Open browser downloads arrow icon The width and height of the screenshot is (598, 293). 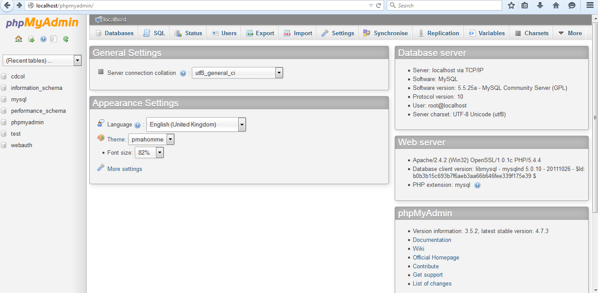(x=540, y=5)
